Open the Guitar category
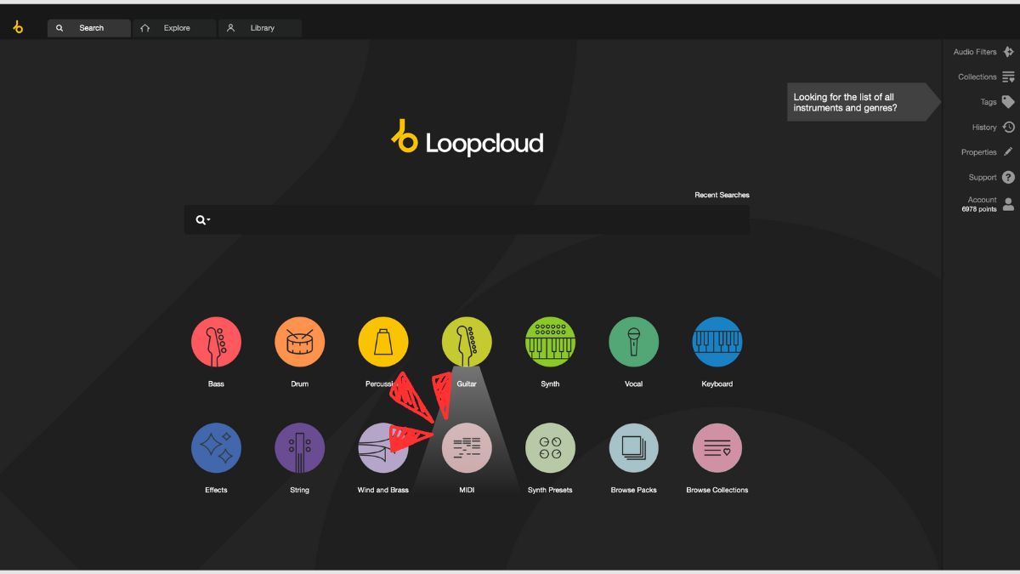This screenshot has height=574, width=1020. coord(467,341)
